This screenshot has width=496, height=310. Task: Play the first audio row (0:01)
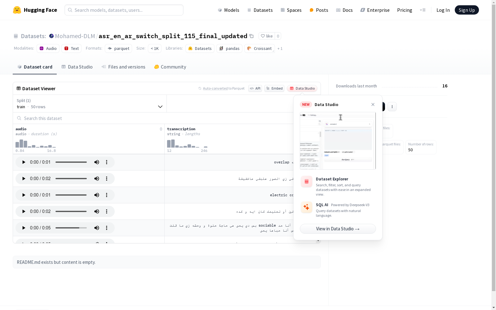click(x=24, y=162)
